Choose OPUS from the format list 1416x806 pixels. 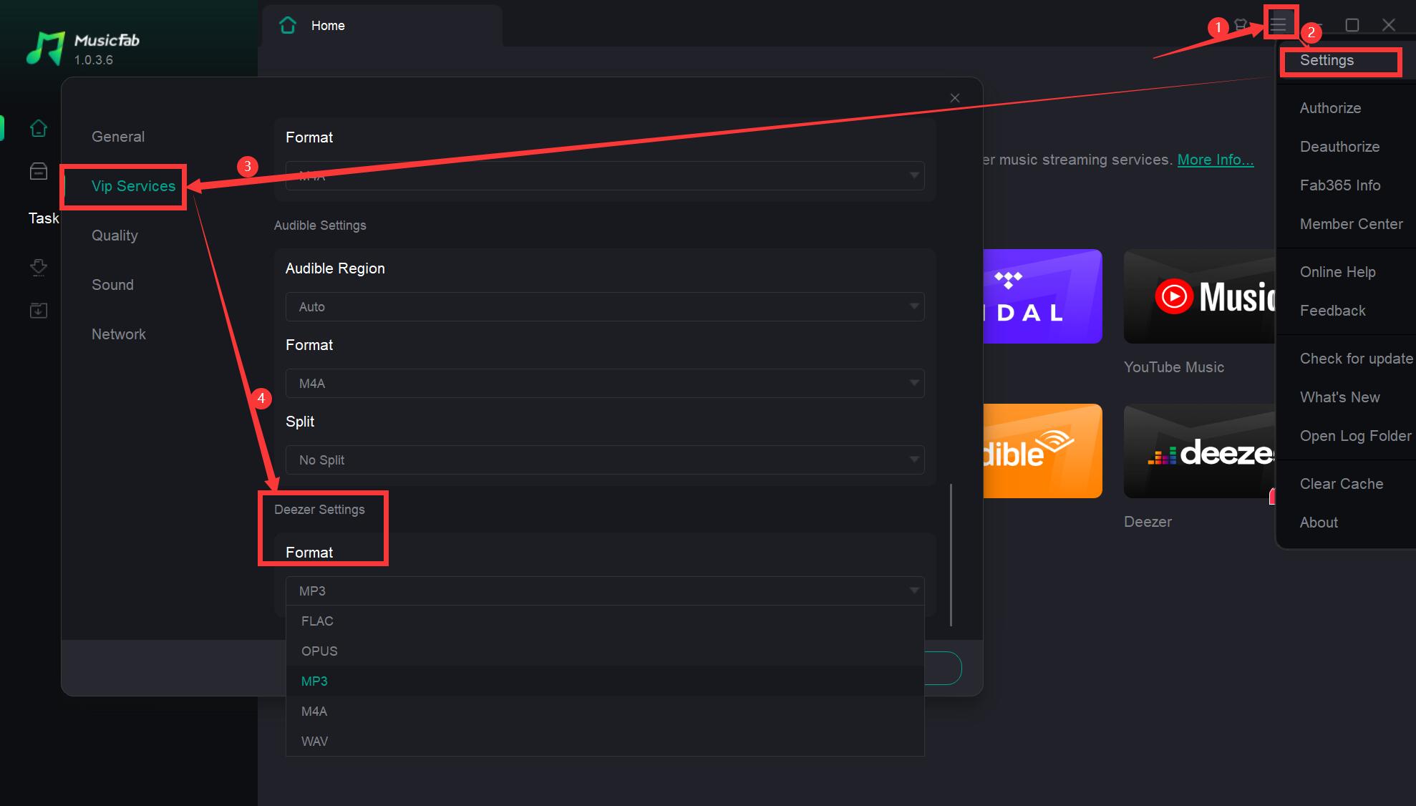coord(605,651)
